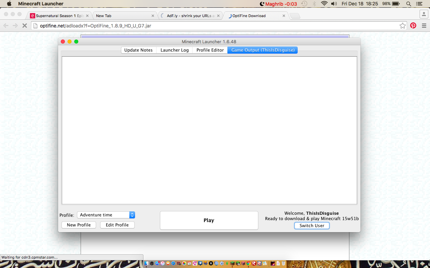Image resolution: width=430 pixels, height=268 pixels.
Task: Click the Switch User button
Action: [x=312, y=226]
